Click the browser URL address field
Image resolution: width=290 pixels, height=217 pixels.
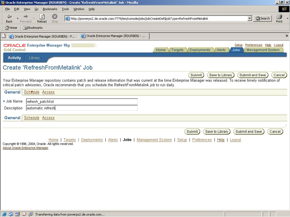tap(156, 18)
